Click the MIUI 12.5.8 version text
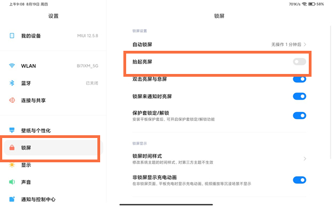The width and height of the screenshot is (332, 207). coord(87,36)
